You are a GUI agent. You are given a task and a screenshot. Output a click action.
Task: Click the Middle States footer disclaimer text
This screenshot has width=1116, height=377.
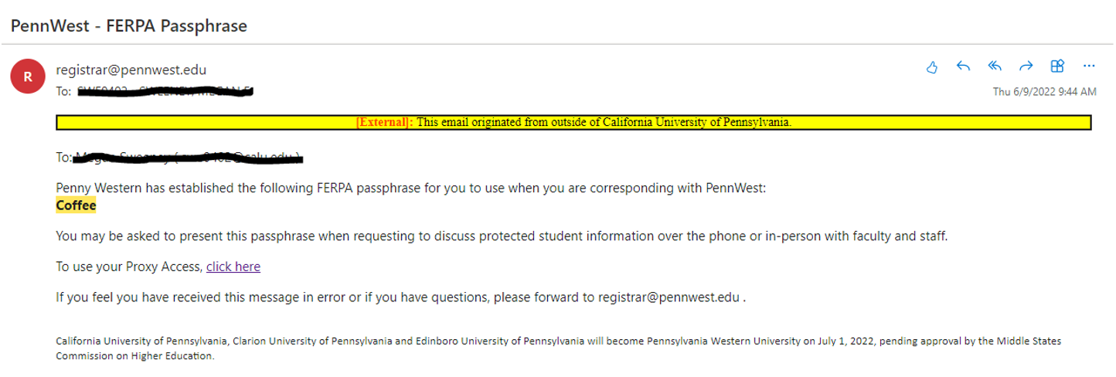(x=558, y=348)
